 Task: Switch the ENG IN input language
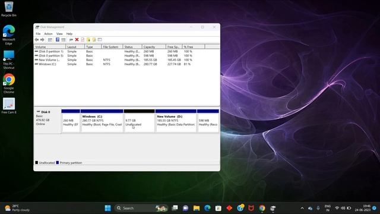tap(327, 208)
